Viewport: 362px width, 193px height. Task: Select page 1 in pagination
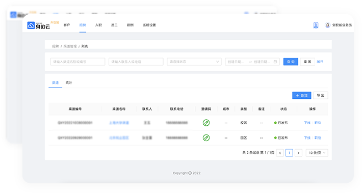289,153
